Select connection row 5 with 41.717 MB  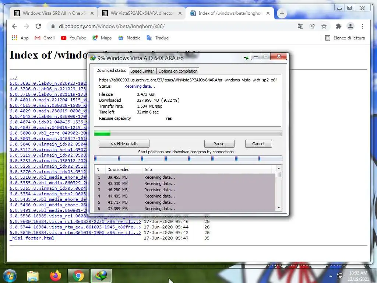pyautogui.click(x=185, y=202)
